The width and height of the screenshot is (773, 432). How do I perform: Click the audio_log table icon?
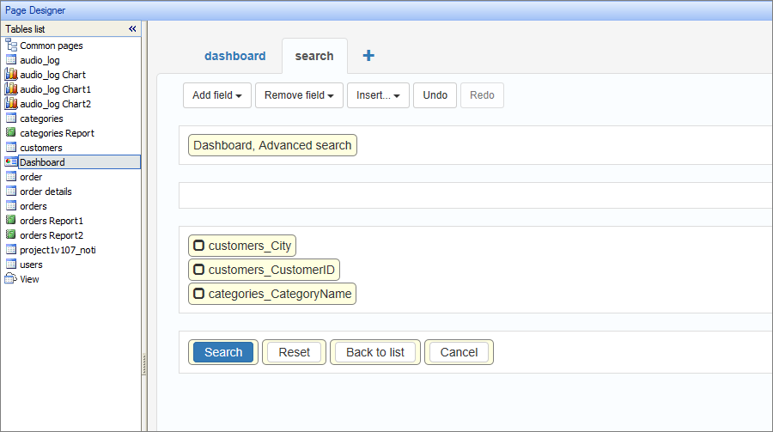(11, 59)
